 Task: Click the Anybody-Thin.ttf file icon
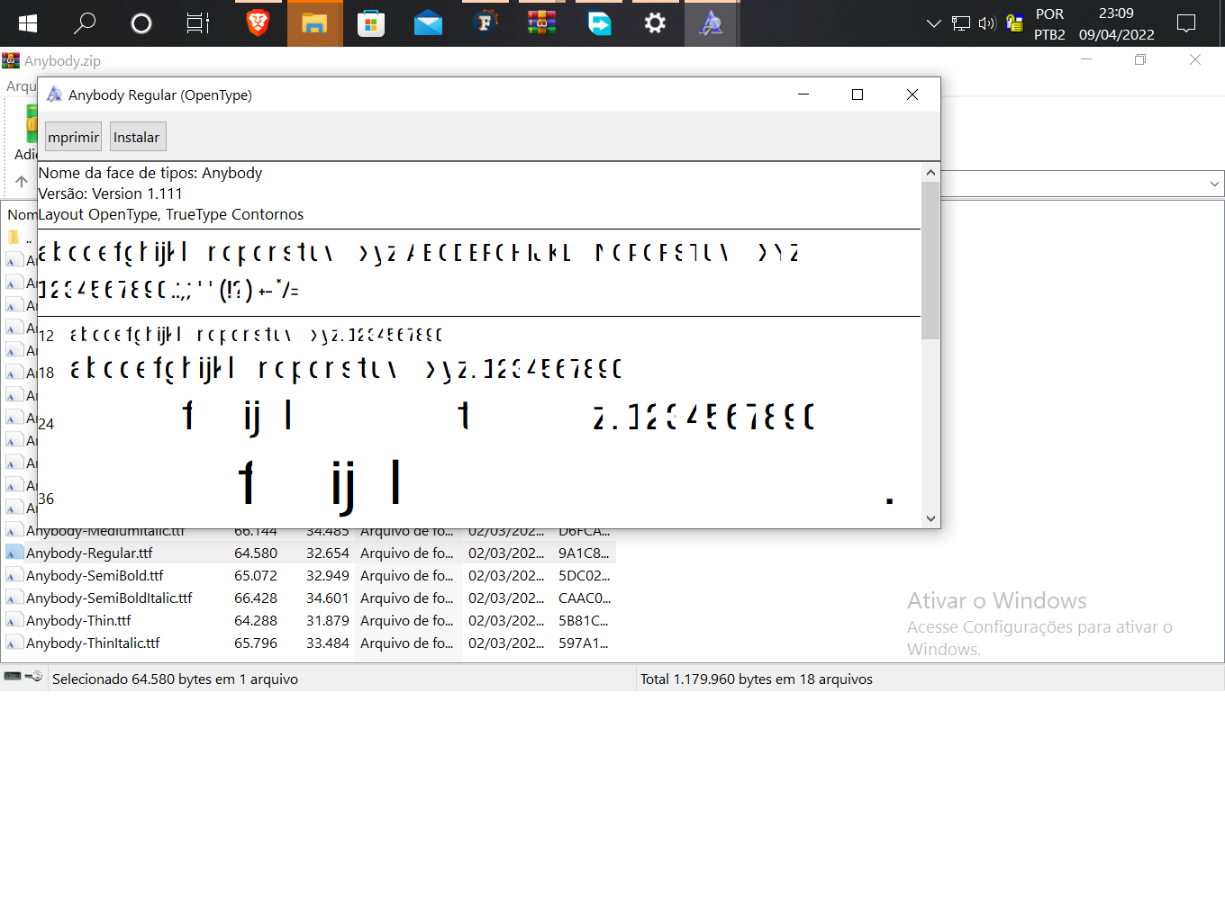(14, 620)
